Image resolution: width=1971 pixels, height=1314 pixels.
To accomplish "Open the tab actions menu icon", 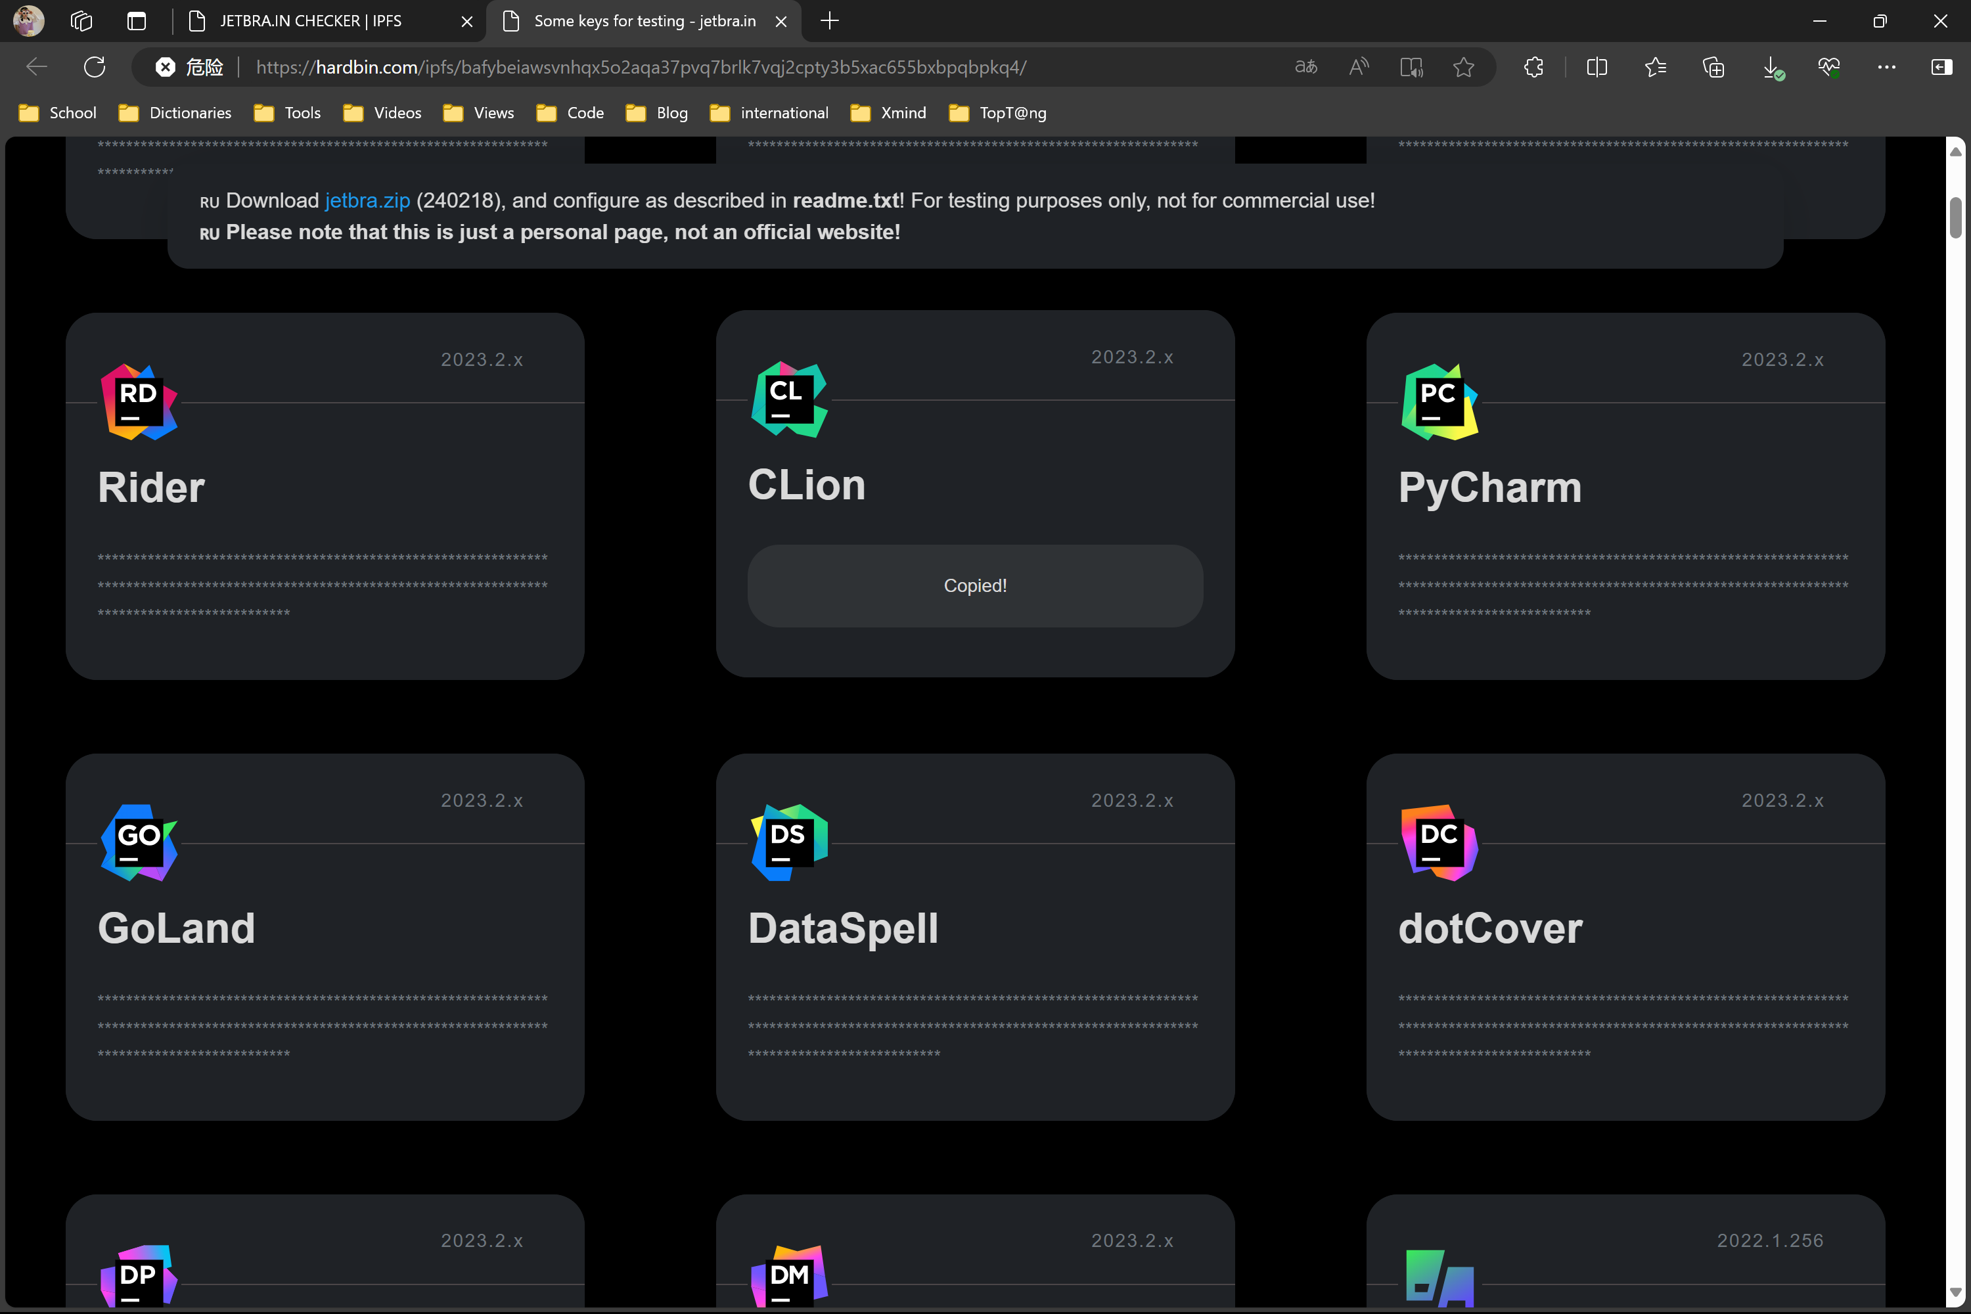I will point(137,21).
